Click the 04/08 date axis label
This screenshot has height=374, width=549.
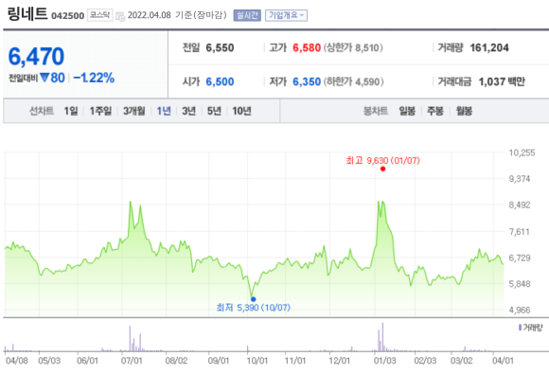17,361
